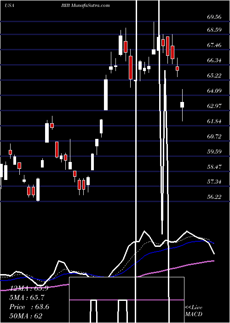Select the 57.34 price axis label
Viewport: 230px width, 323px height.
(x=214, y=182)
